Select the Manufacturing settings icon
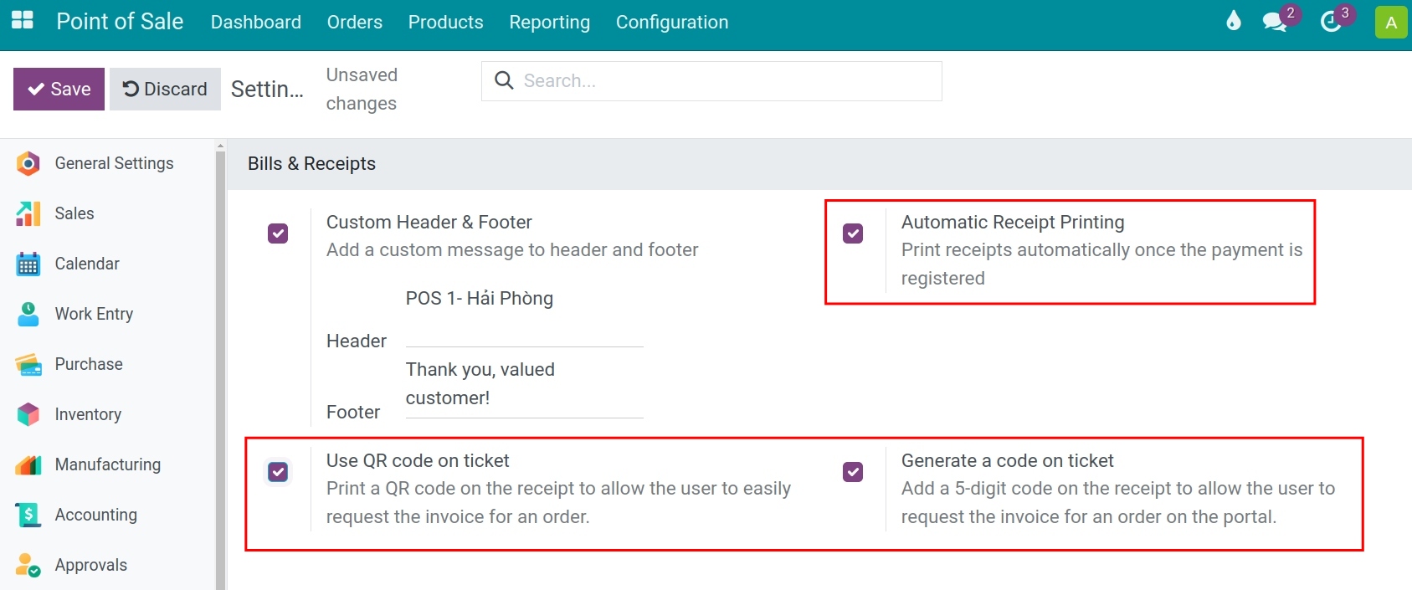The image size is (1412, 590). [28, 464]
